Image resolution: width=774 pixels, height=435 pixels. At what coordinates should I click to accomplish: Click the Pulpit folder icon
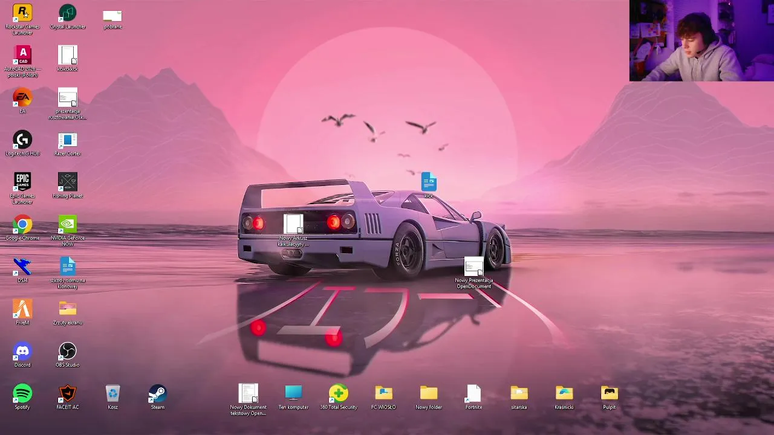coord(609,397)
